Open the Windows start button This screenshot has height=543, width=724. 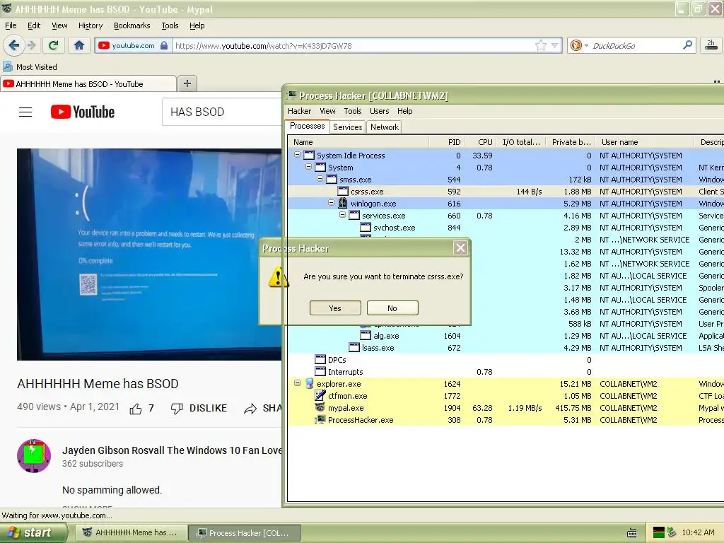33,532
